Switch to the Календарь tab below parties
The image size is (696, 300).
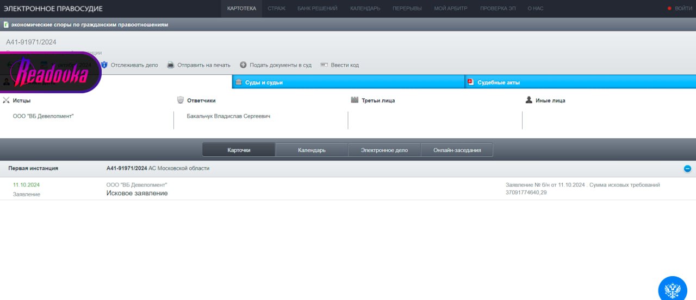tap(312, 150)
